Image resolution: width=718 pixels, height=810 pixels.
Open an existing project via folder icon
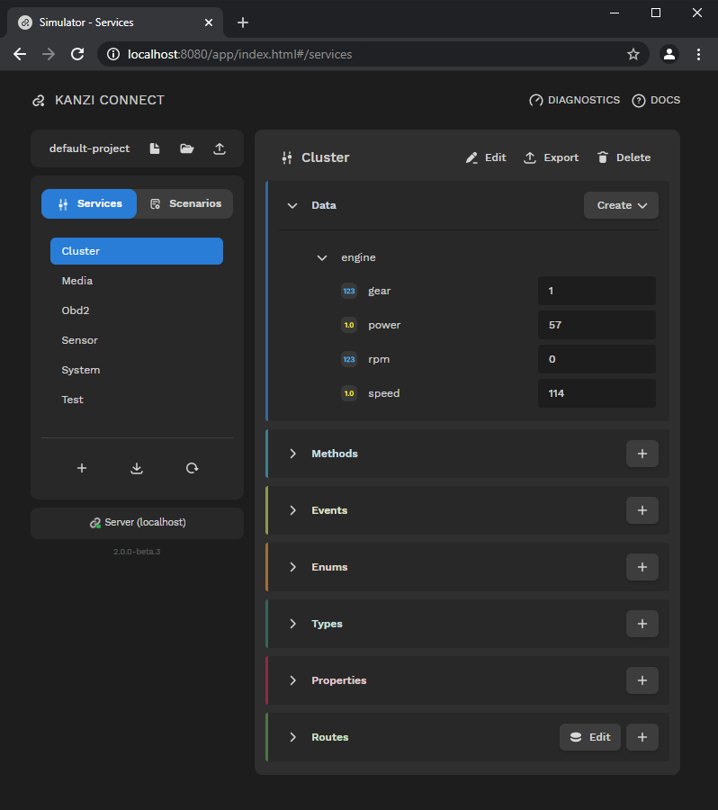[x=186, y=148]
